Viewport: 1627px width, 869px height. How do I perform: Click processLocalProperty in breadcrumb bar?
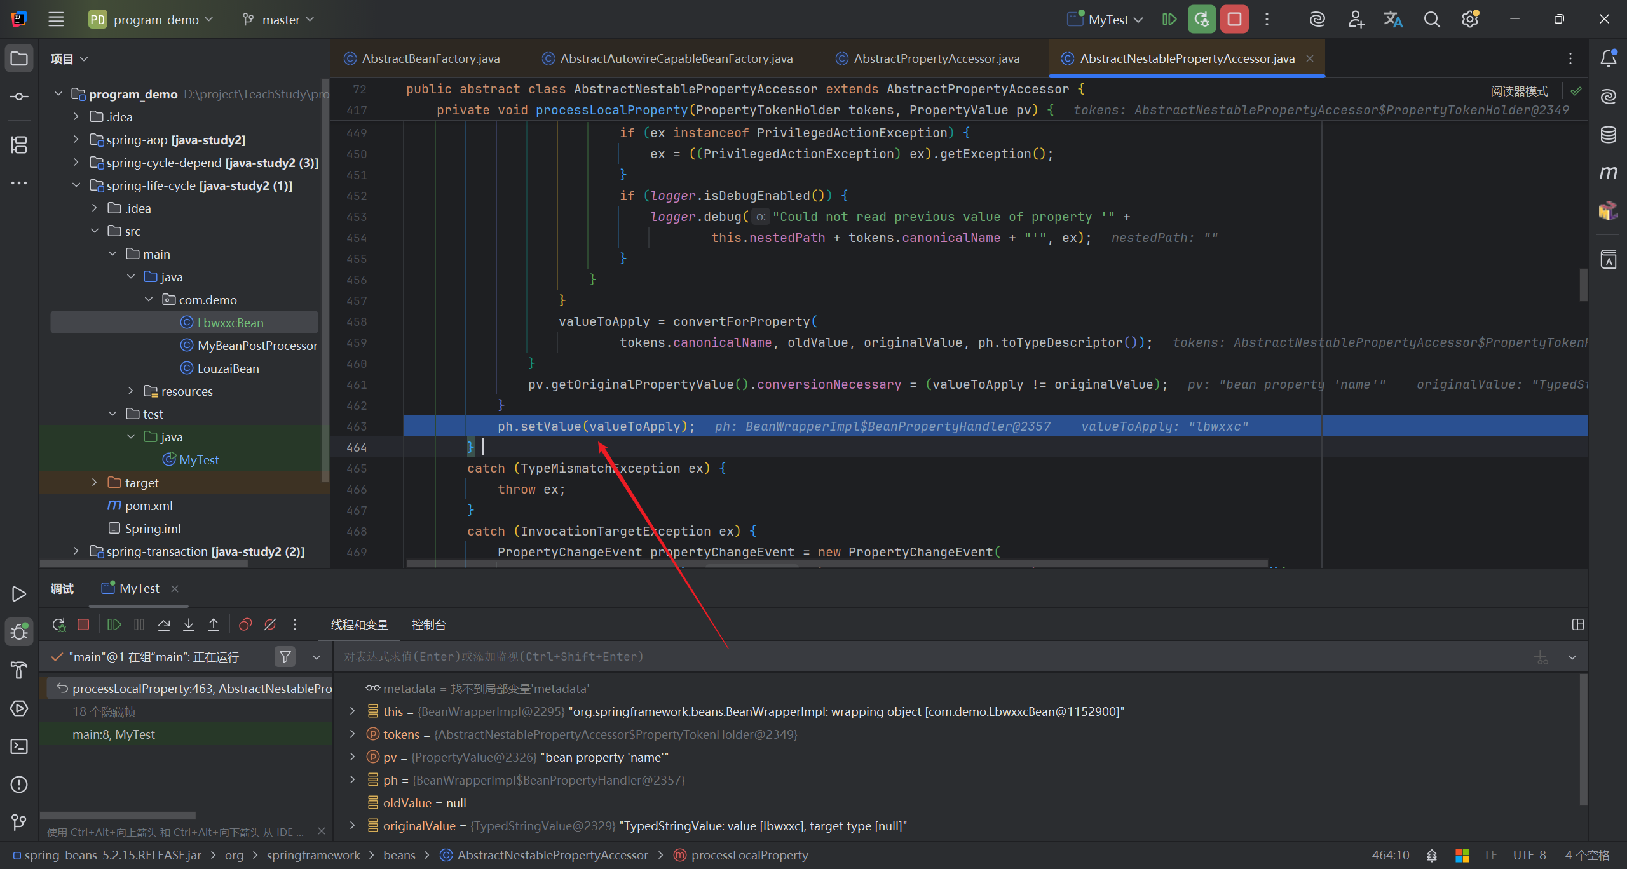pos(749,856)
